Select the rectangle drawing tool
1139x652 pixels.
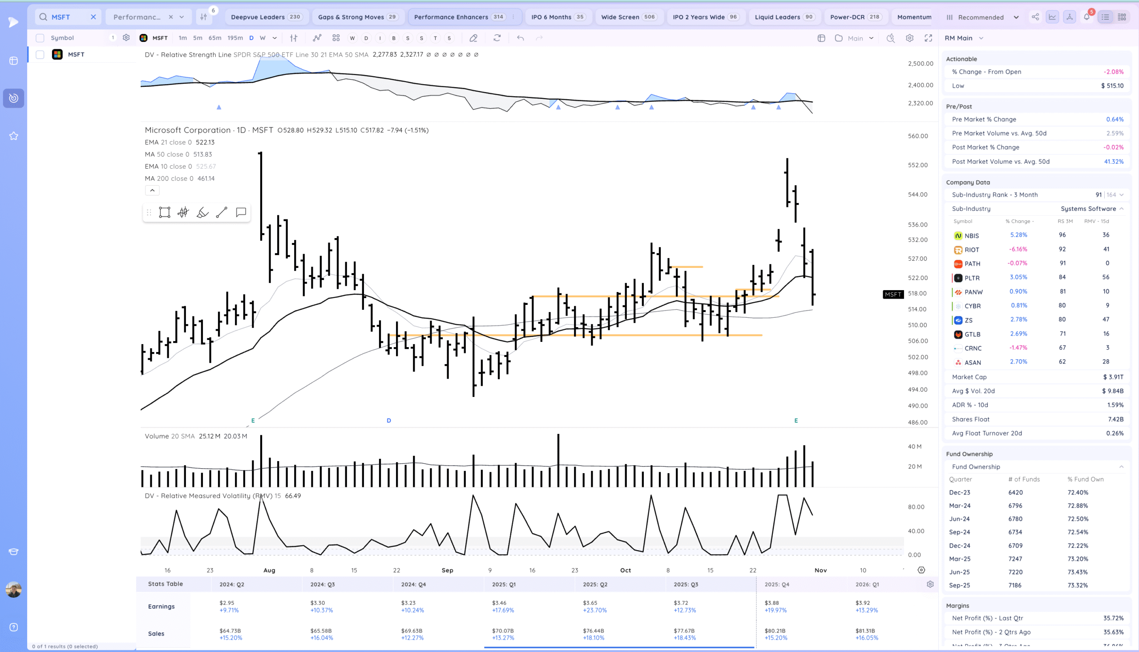[x=164, y=212]
